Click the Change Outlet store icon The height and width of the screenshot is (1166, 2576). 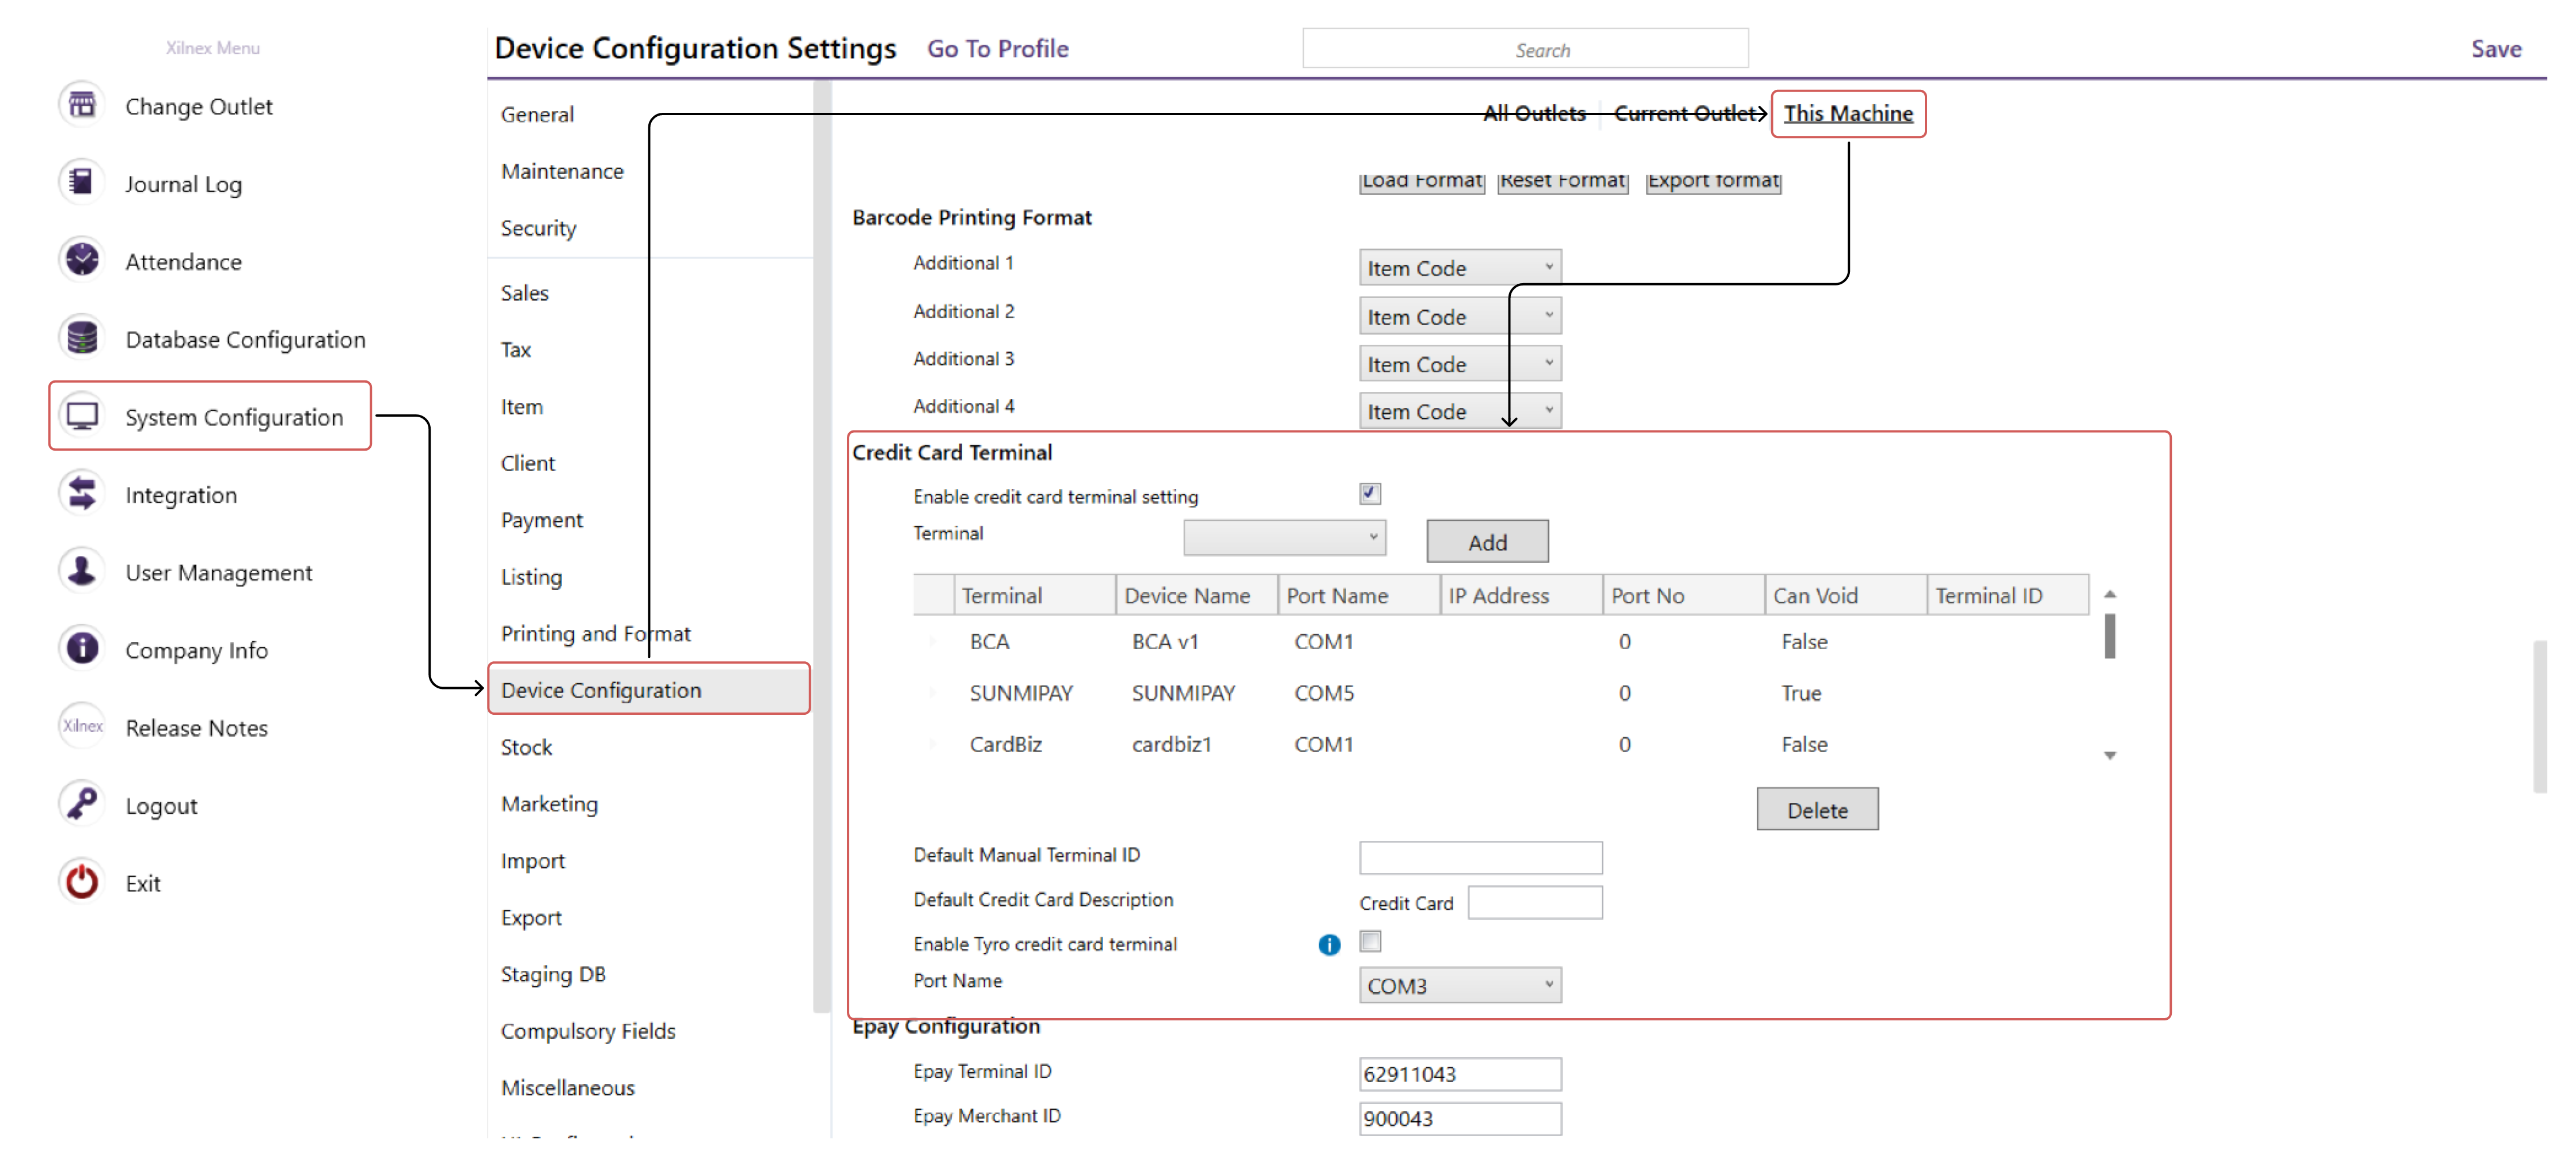point(82,105)
